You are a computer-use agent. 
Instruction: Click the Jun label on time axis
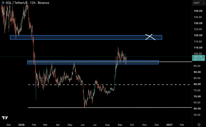coord(82,125)
